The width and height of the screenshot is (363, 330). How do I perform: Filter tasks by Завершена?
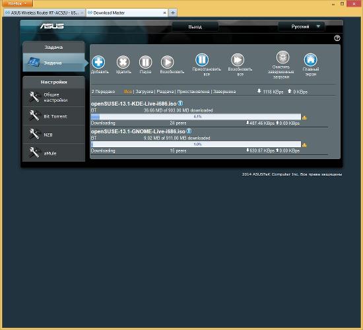[224, 92]
